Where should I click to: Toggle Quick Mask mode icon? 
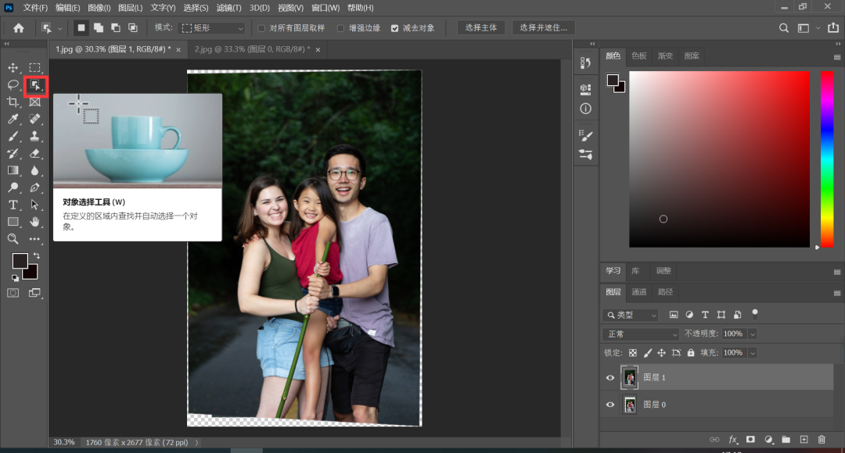click(x=13, y=293)
